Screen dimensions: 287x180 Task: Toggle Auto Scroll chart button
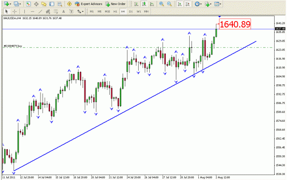click(x=180, y=4)
